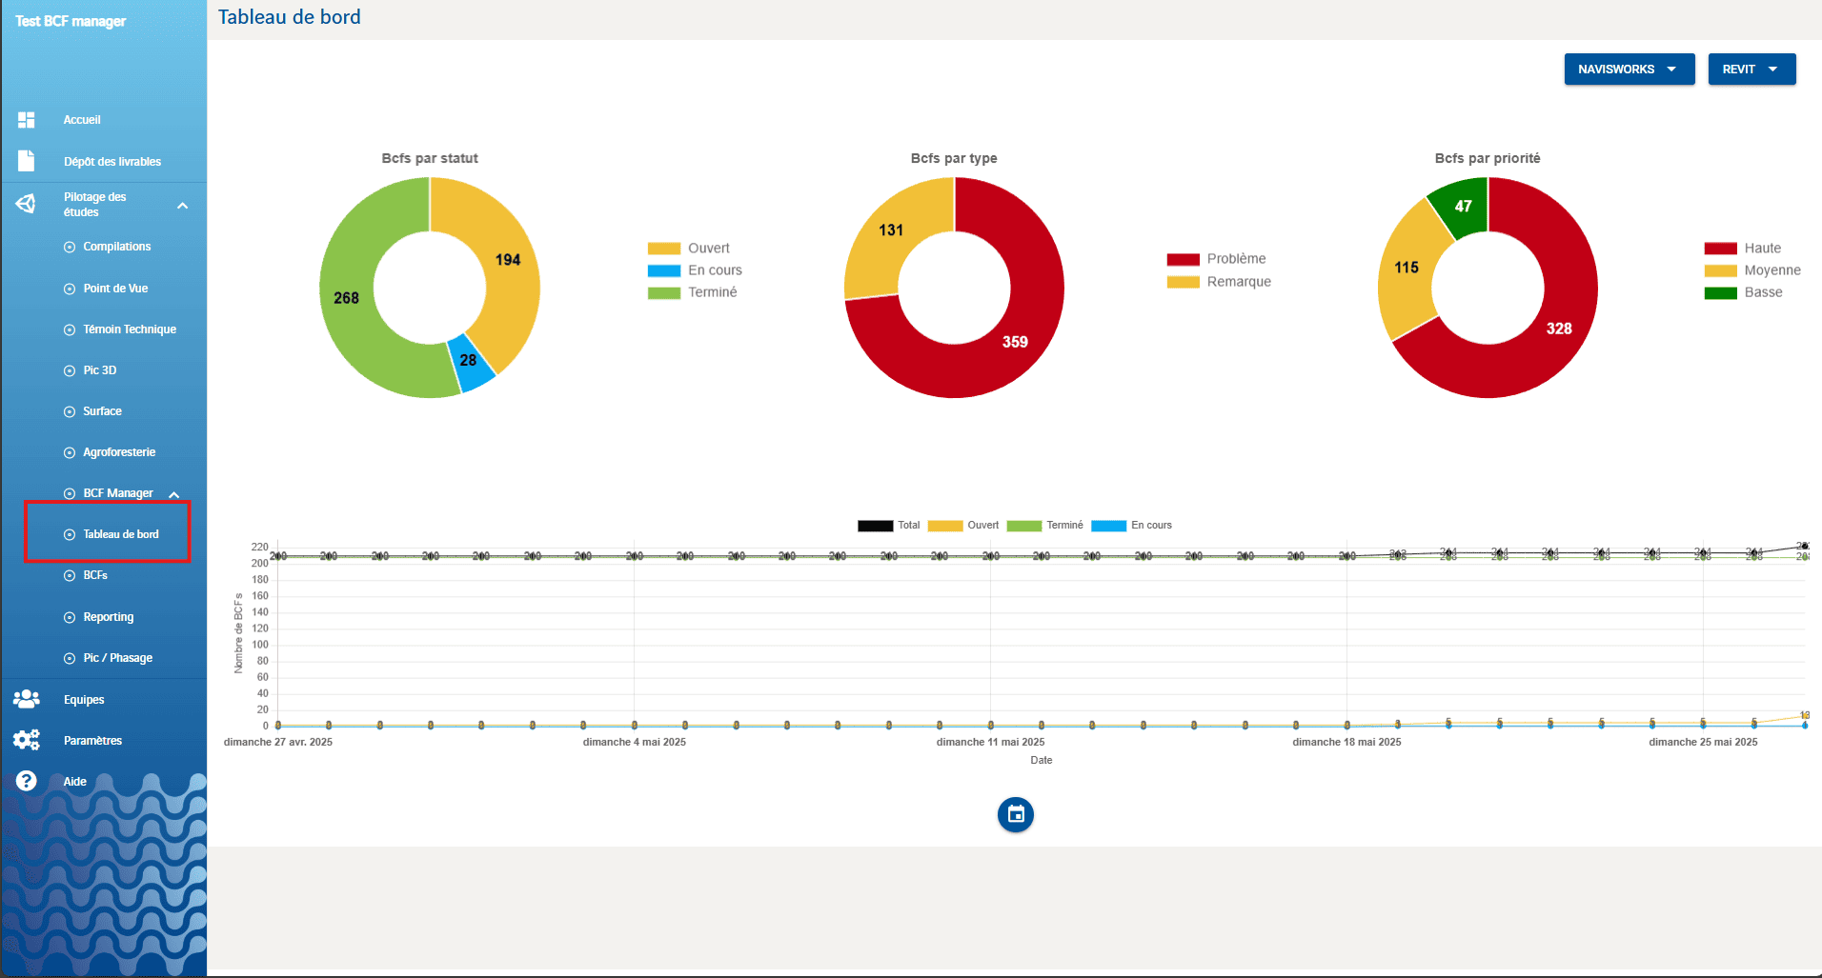Click the circle icon beside Pic 3D
Screen dimensions: 1822x978
pyautogui.click(x=70, y=370)
